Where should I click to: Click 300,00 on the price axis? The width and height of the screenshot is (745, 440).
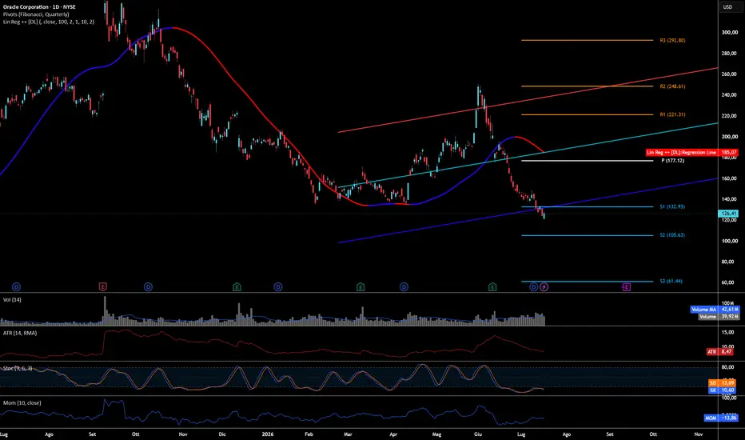pos(729,33)
